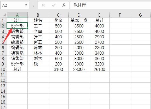Select column C header
The height and width of the screenshot is (109, 151).
(x=58, y=15)
